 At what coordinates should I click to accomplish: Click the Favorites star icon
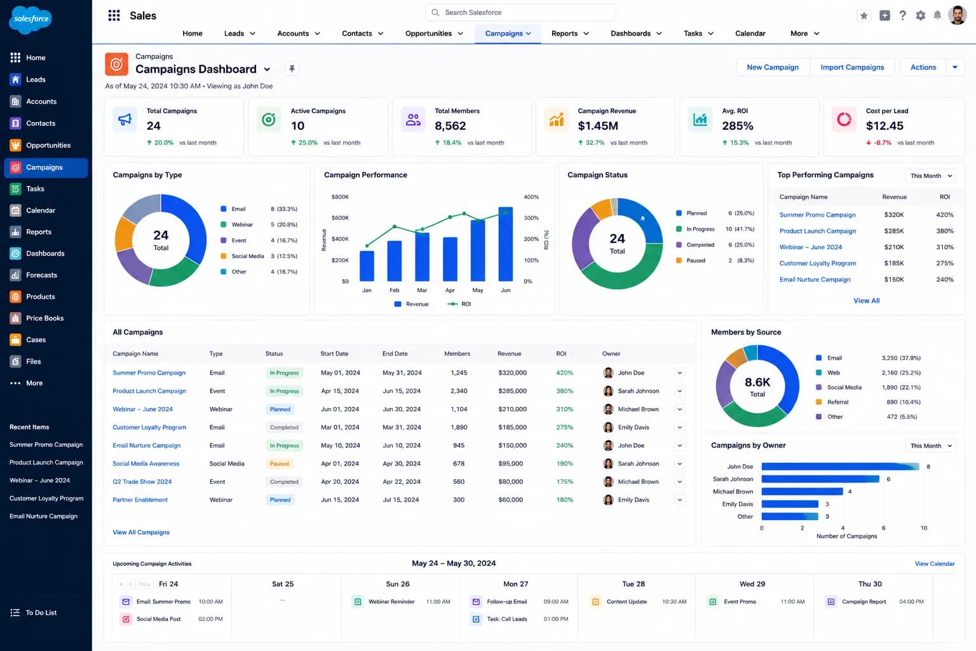[x=864, y=15]
